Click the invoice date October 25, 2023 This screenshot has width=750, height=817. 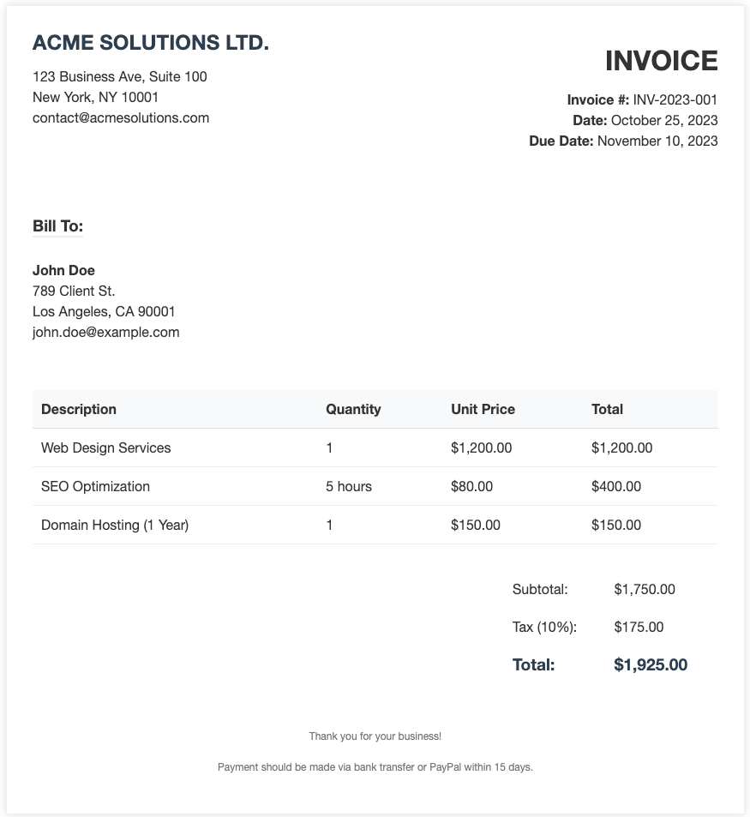tap(664, 121)
